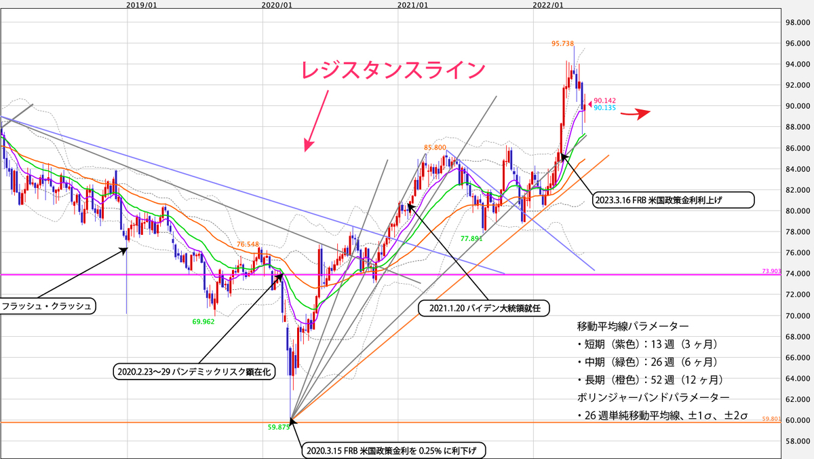Click the orange 59.801 line value
The image size is (814, 459).
[x=773, y=419]
